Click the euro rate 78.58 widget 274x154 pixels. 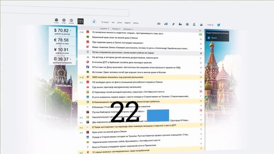point(62,41)
